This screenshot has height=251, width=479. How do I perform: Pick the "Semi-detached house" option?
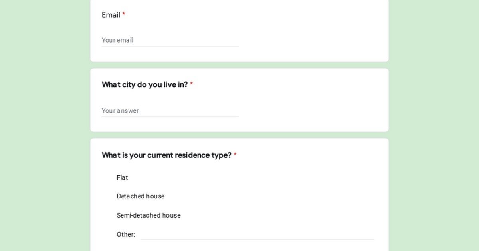pos(148,215)
